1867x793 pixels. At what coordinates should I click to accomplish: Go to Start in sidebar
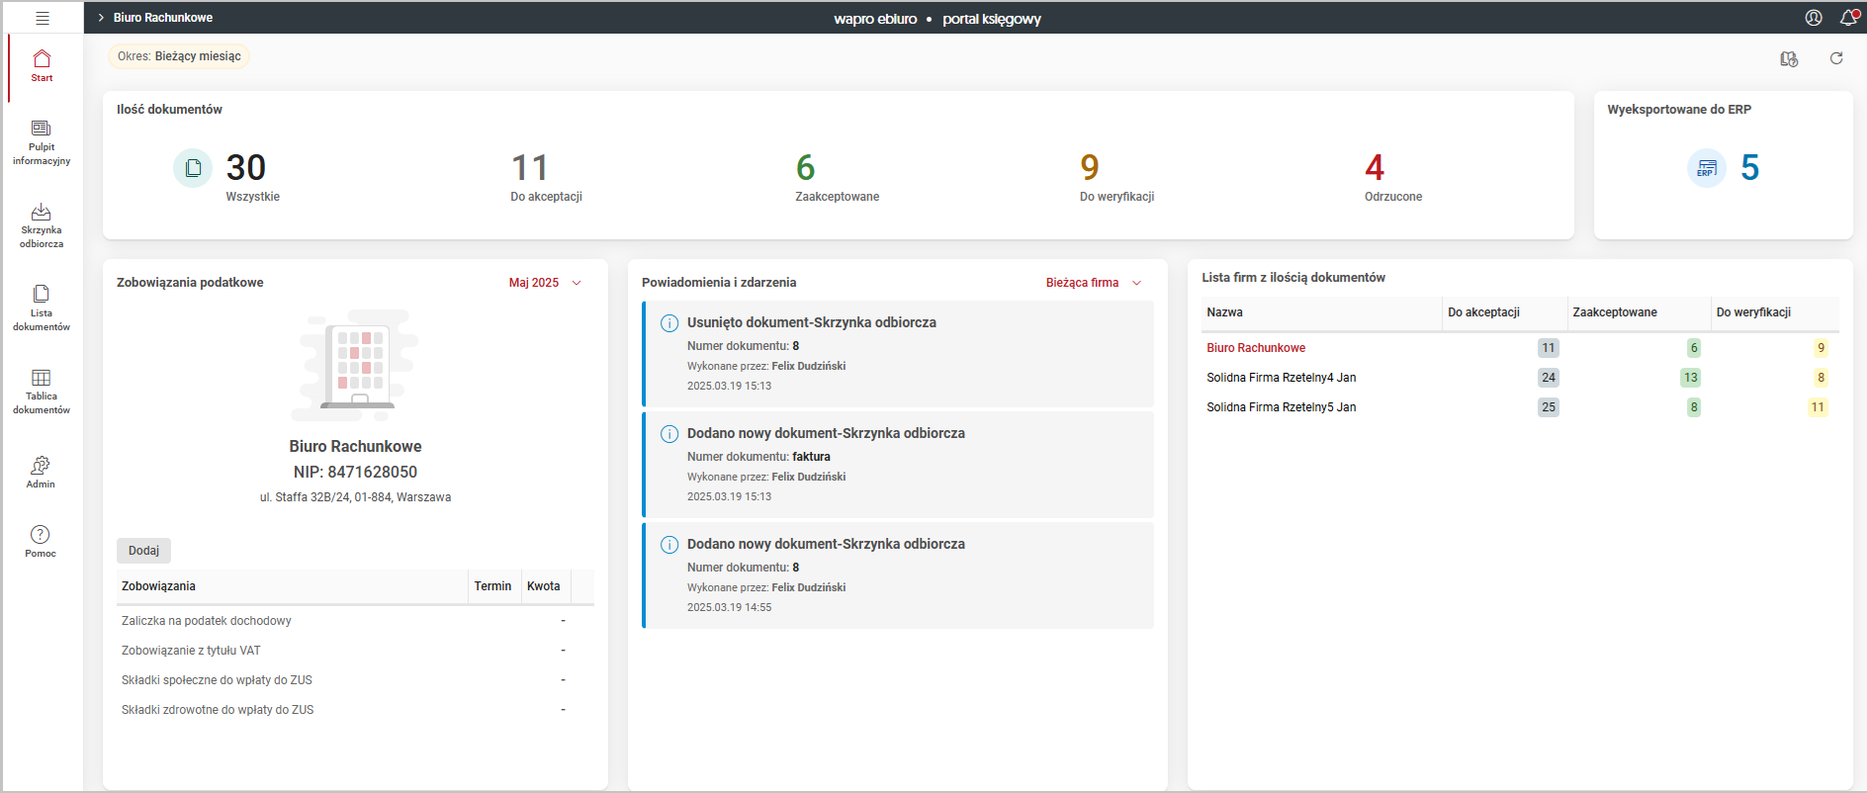coord(42,65)
